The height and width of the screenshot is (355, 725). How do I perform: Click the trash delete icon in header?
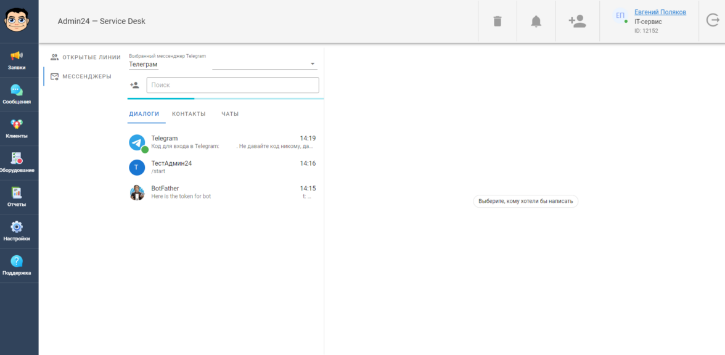click(x=498, y=22)
